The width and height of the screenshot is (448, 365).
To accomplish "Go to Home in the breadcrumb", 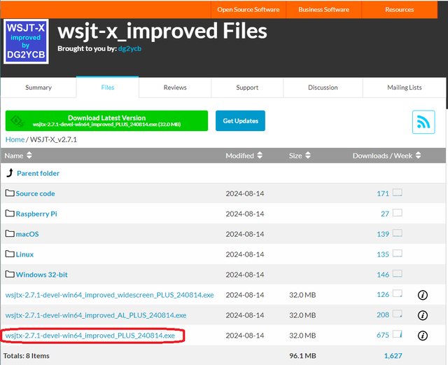I will pyautogui.click(x=15, y=139).
